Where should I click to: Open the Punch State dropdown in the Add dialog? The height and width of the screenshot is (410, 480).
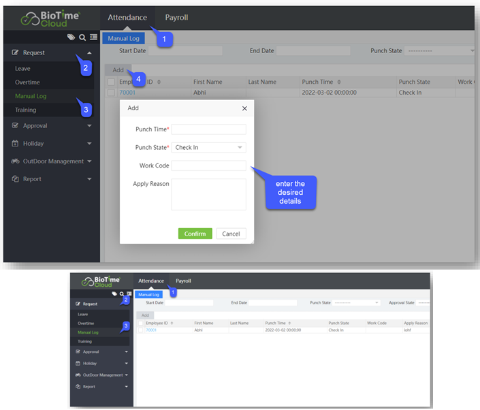point(208,147)
